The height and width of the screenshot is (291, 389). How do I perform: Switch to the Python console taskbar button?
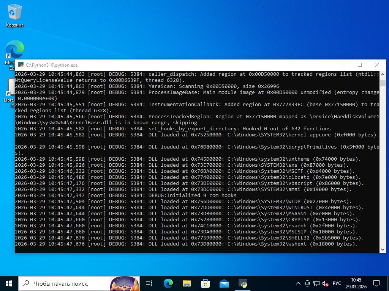click(x=243, y=283)
